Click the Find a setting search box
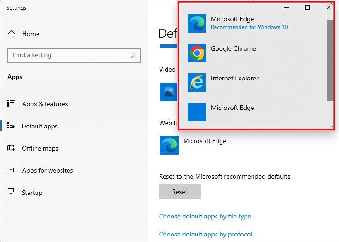The width and height of the screenshot is (339, 242). click(x=69, y=55)
